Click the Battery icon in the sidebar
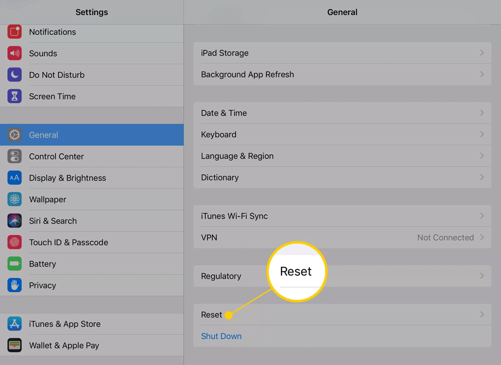The image size is (501, 365). point(15,263)
